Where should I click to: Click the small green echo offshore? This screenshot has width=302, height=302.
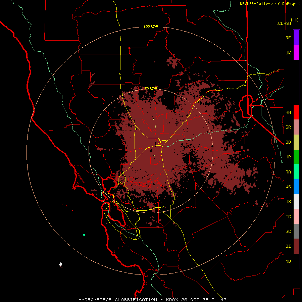point(84,235)
